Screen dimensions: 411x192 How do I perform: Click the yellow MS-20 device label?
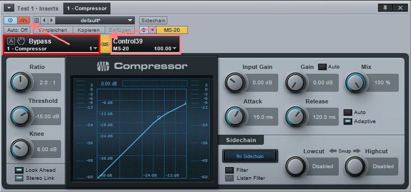click(172, 30)
